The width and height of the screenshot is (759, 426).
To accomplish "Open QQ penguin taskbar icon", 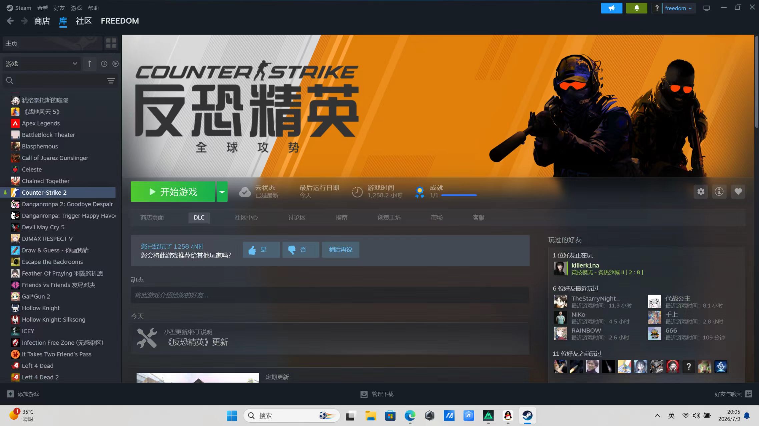I will coord(508,415).
